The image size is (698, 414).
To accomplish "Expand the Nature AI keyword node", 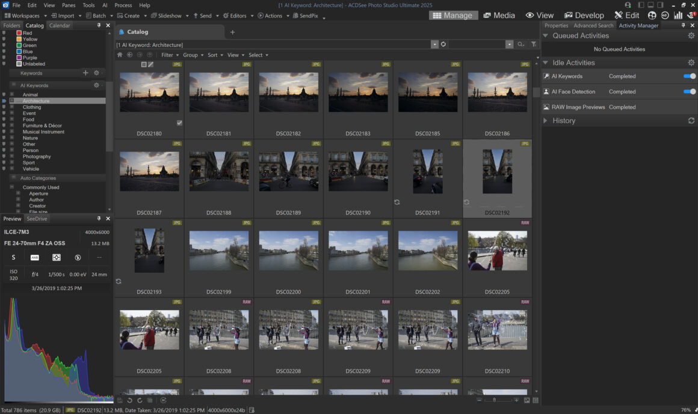I will (12, 138).
